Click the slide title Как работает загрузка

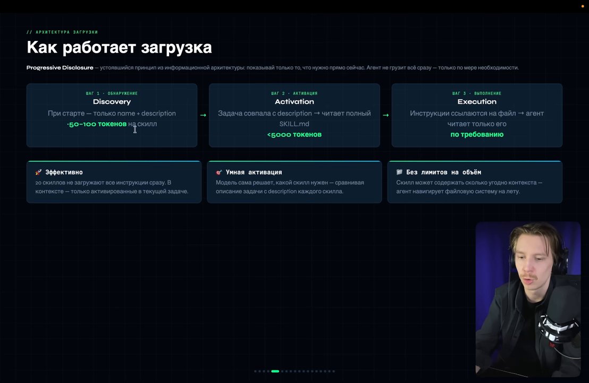pyautogui.click(x=120, y=47)
